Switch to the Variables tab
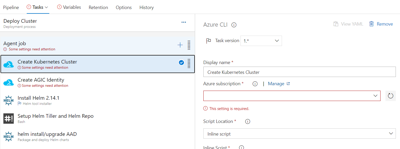Viewport: 400px width, 149px height. pos(69,7)
